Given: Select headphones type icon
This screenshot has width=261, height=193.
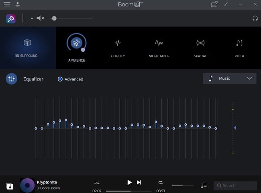Looking at the screenshot, I should [255, 18].
